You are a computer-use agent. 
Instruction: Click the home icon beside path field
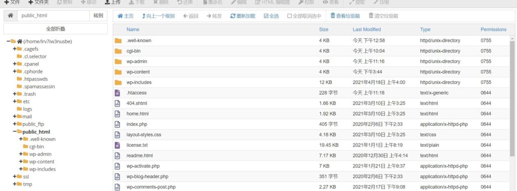[x=11, y=16]
